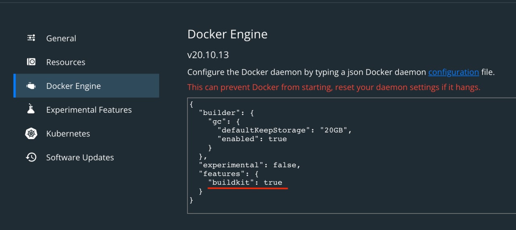The width and height of the screenshot is (516, 230).
Task: Open the General settings tab
Action: click(61, 38)
